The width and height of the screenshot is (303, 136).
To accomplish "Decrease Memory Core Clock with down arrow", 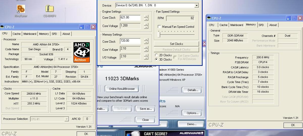I will tap(146, 43).
